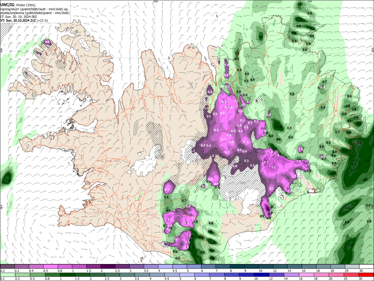Select lower-row swatch between 1.5 and 2

coord(82,275)
